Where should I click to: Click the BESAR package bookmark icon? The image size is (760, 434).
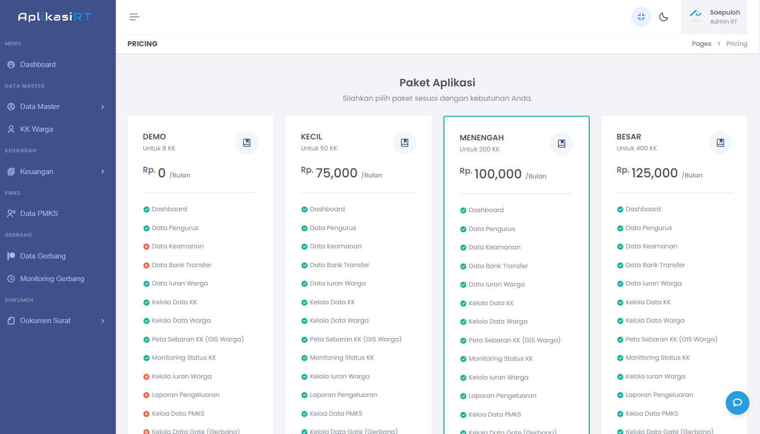[720, 143]
